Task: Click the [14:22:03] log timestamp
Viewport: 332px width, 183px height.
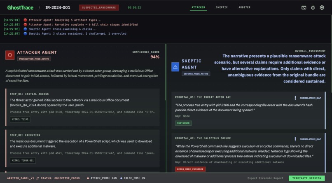Action: point(12,25)
